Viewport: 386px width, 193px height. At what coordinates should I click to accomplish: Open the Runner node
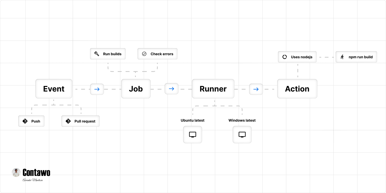213,89
